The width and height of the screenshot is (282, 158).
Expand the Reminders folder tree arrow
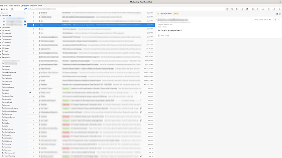pyautogui.click(x=1, y=36)
